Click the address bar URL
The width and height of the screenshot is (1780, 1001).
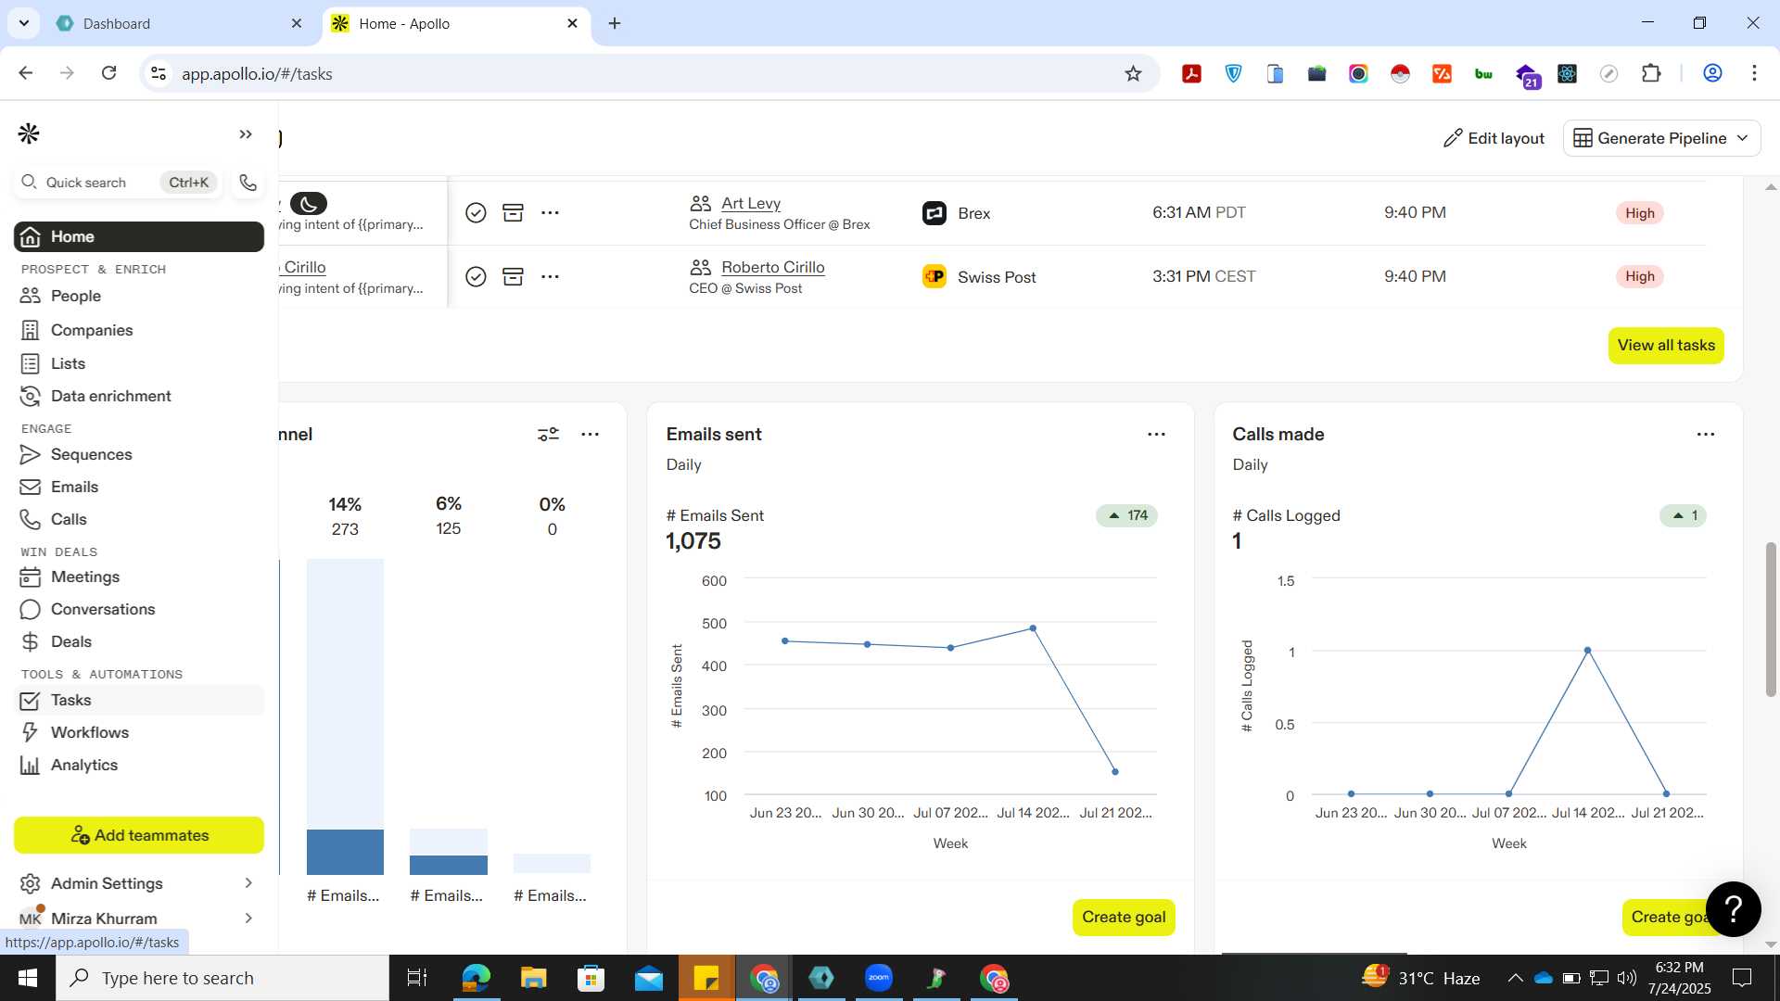pyautogui.click(x=257, y=73)
